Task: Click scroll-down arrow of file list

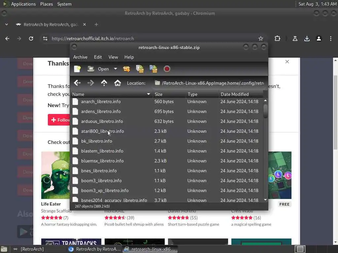Action: [x=266, y=200]
